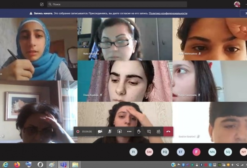Open the Paint app in taskbar
This screenshot has width=247, height=168.
pyautogui.click(x=52, y=165)
